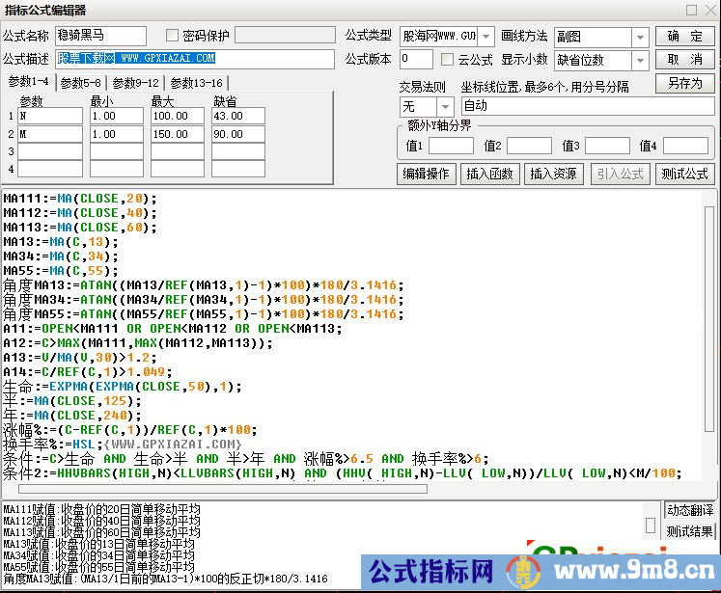The width and height of the screenshot is (721, 593).
Task: Open the 参数9-12 tab
Action: pos(136,83)
